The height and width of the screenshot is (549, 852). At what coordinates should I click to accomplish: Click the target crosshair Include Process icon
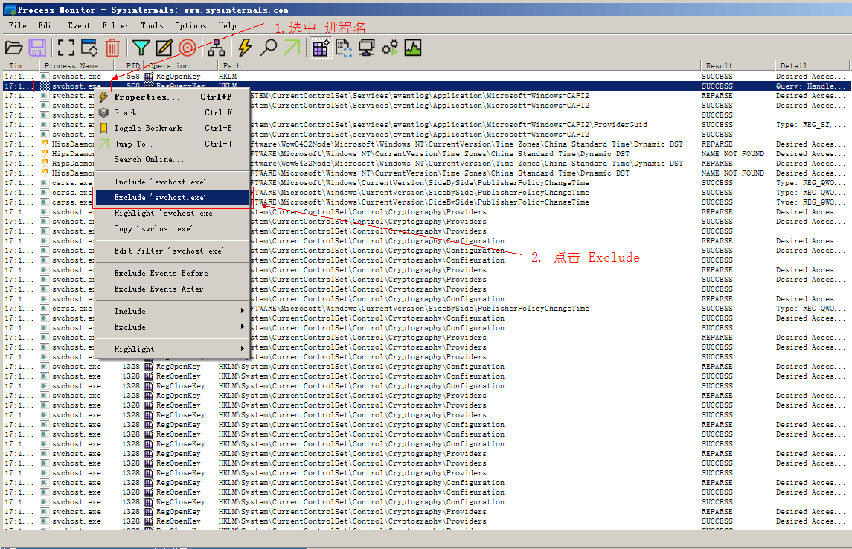(188, 48)
